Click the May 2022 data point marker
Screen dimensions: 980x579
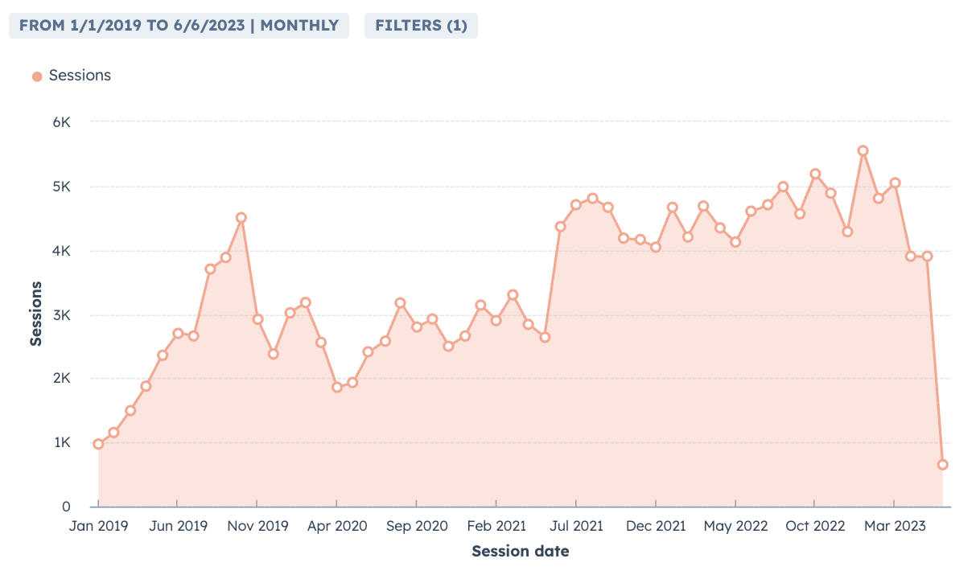[x=735, y=242]
